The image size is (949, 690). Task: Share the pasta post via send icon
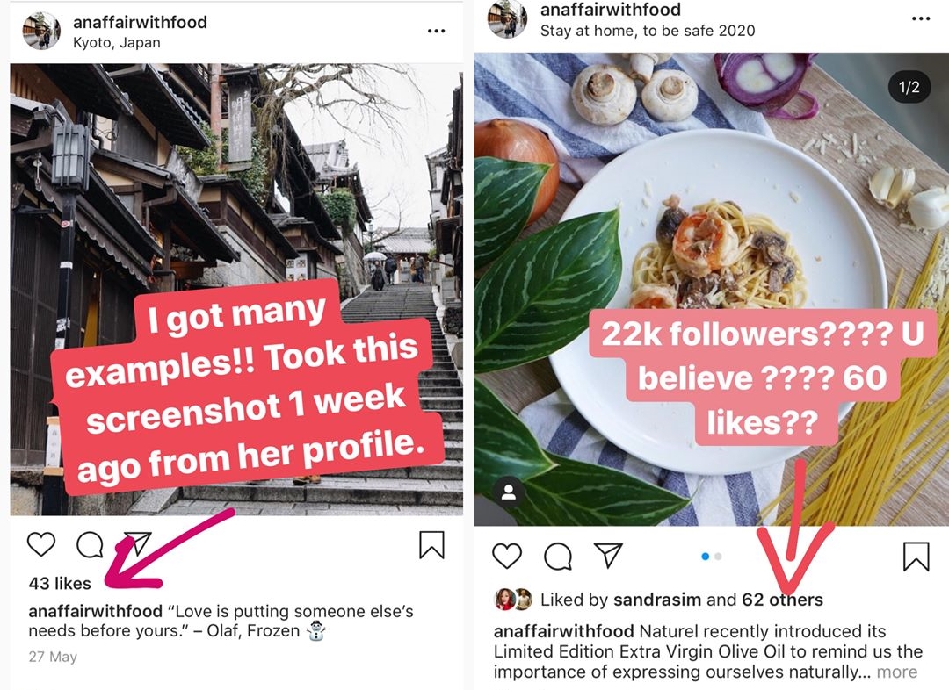coord(609,555)
